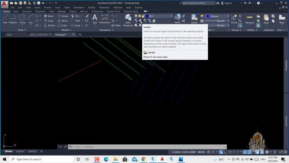Toggle snap mode in status bar
289x163 pixels.
[x=213, y=152]
